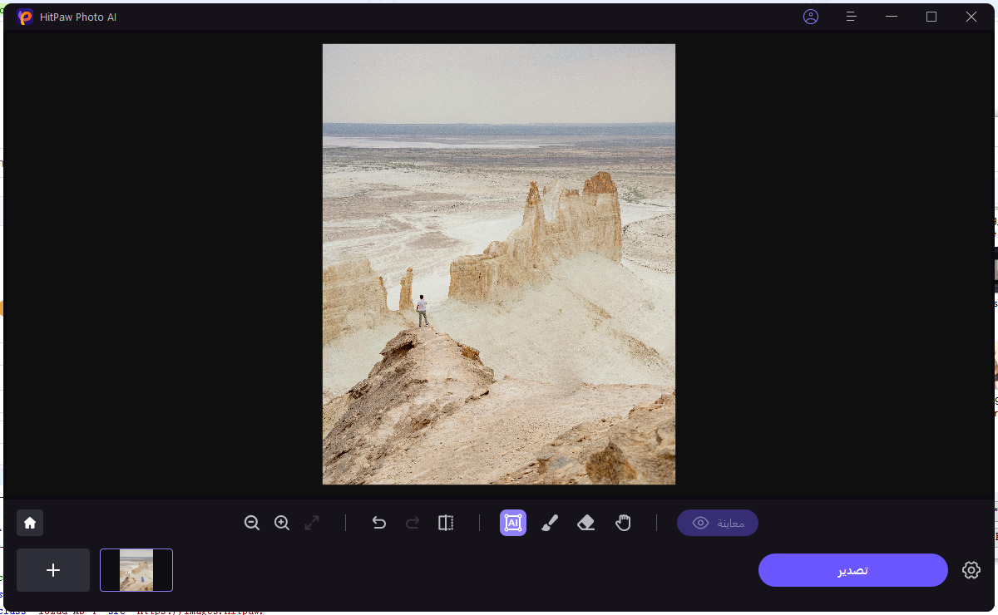
Task: Zoom out of the photo
Action: click(x=252, y=523)
